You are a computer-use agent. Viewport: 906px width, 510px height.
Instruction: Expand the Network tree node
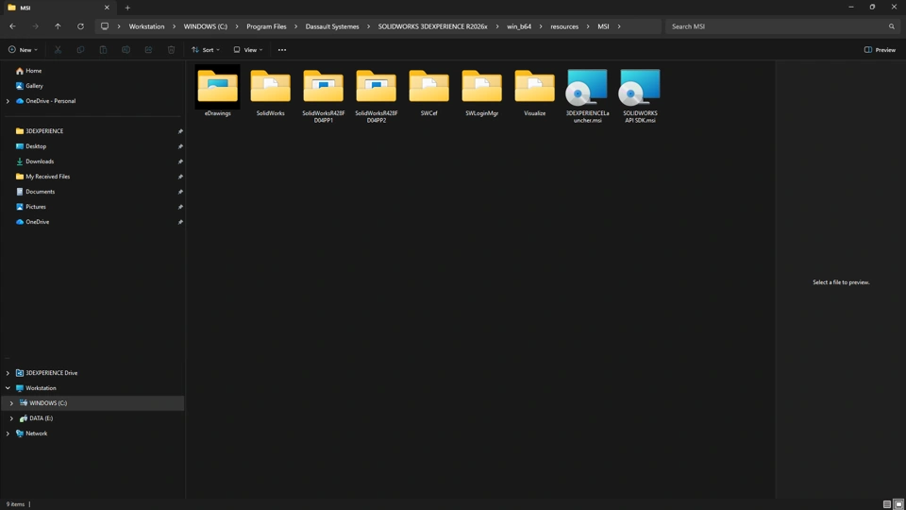click(8, 433)
